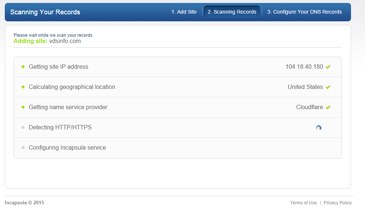This screenshot has height=215, width=365.
Task: Open the Privacy Policy link
Action: pyautogui.click(x=337, y=203)
